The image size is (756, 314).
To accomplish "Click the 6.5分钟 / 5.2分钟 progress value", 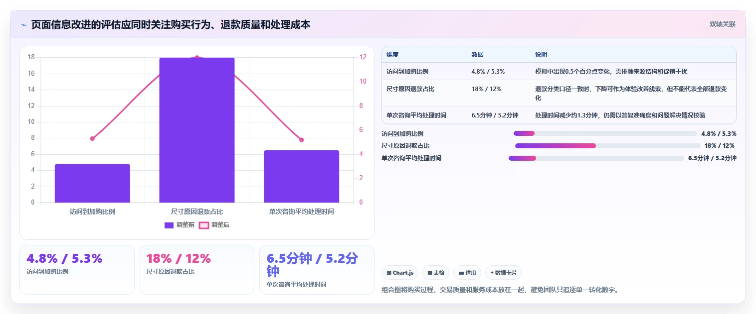I will [x=712, y=158].
